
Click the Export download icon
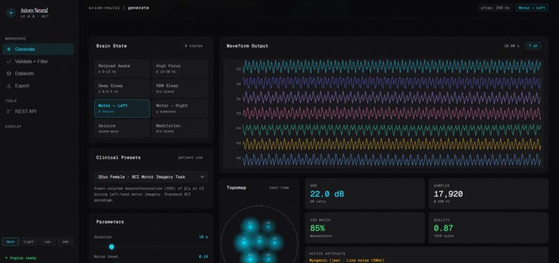[x=9, y=86]
